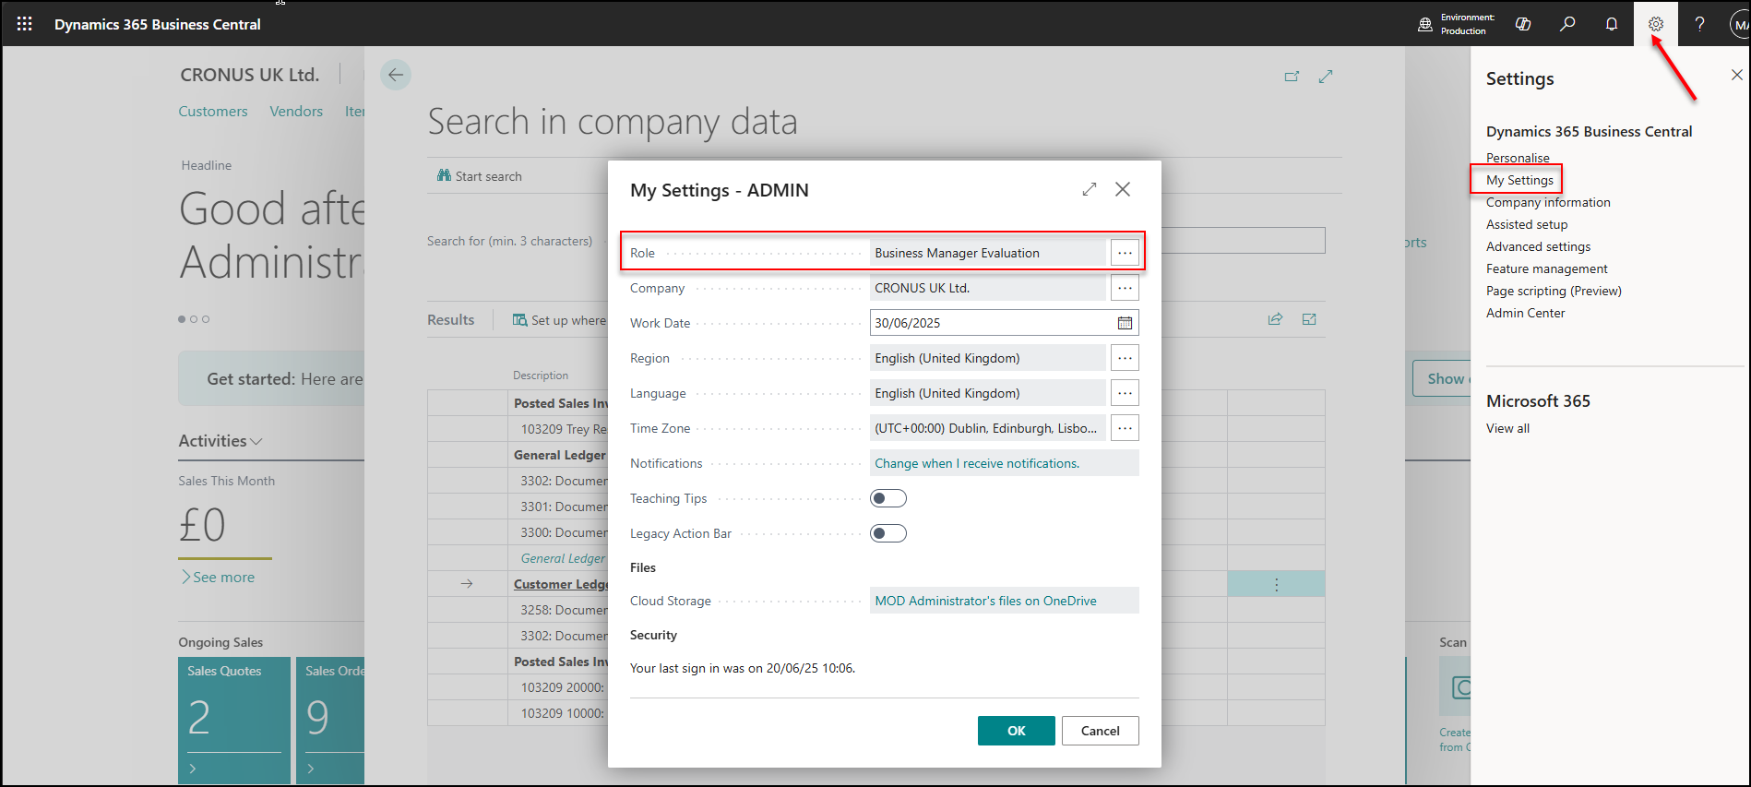Viewport: 1751px width, 787px height.
Task: Open Feature management in Settings panel
Action: tap(1546, 268)
